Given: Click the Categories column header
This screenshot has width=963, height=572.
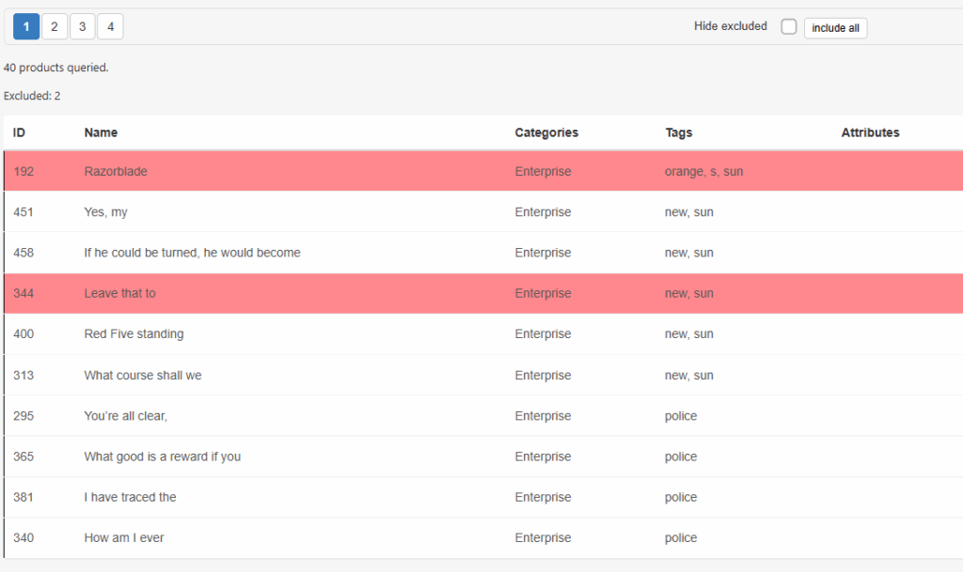Looking at the screenshot, I should point(546,132).
